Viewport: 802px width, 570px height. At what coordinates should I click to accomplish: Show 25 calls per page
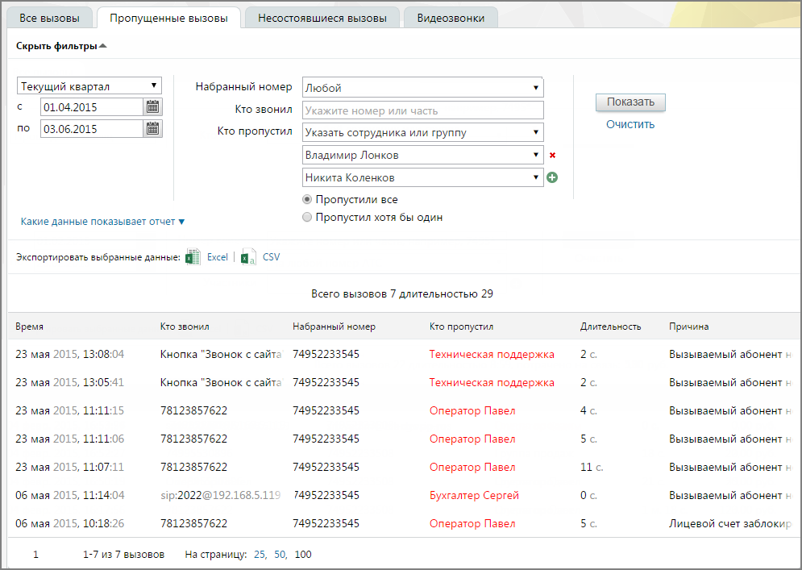point(260,555)
